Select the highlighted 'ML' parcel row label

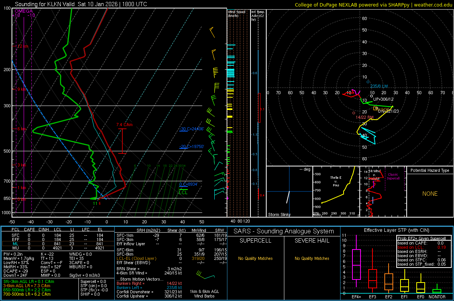click(15, 244)
